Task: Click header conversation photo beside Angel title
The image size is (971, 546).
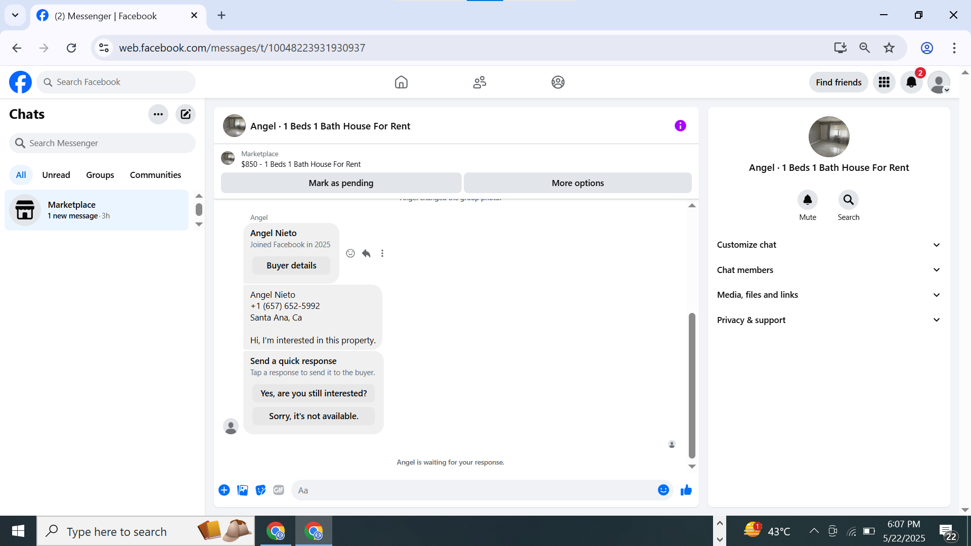Action: (x=234, y=126)
